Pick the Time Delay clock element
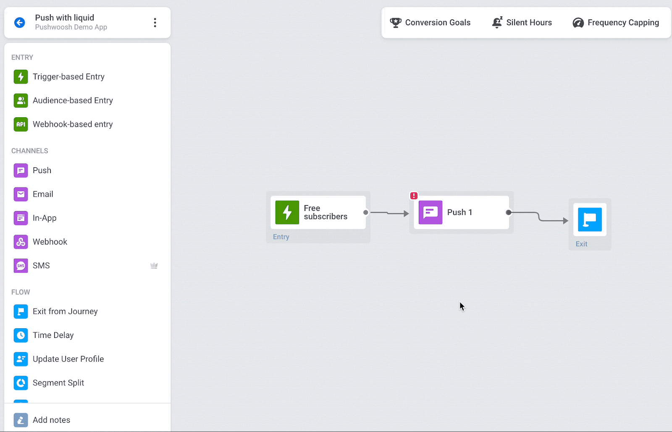Viewport: 672px width, 432px height. pyautogui.click(x=21, y=335)
